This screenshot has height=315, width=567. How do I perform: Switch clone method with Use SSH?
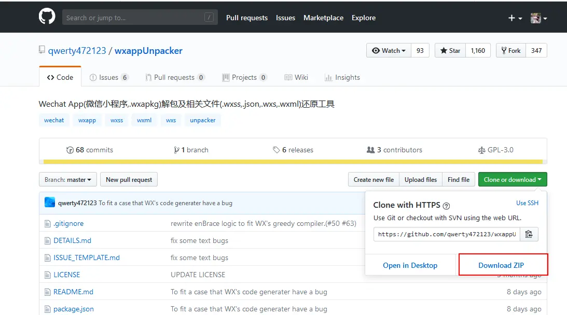527,203
